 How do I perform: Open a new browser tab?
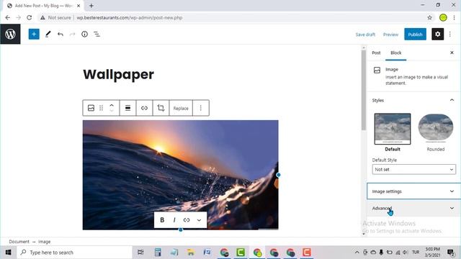(x=91, y=6)
